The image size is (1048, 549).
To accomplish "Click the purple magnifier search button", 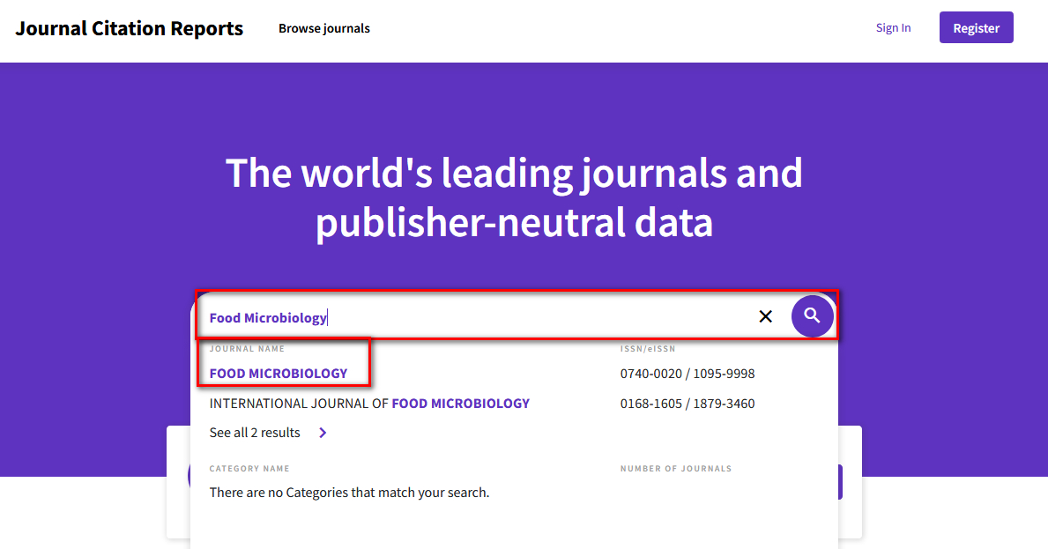I will pos(812,315).
